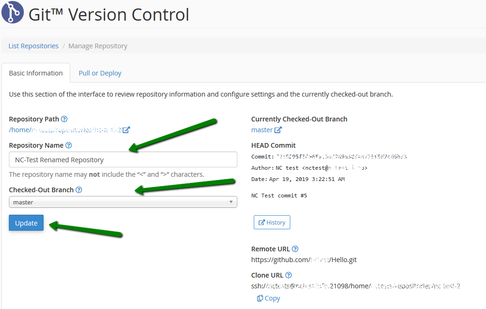Screen dimensions: 486x309
Task: Click the Manage Repository breadcrumb text
Action: coord(98,46)
